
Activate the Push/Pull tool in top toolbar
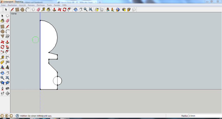click(x=54, y=9)
